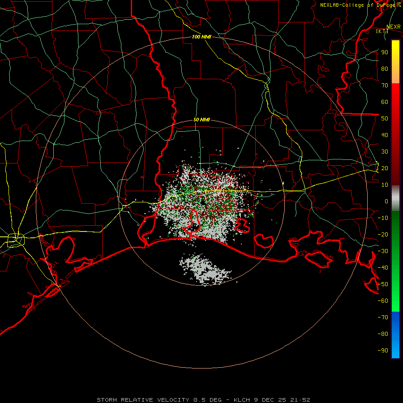Click the red lake outline near radar center
The image size is (403, 403).
(192, 221)
